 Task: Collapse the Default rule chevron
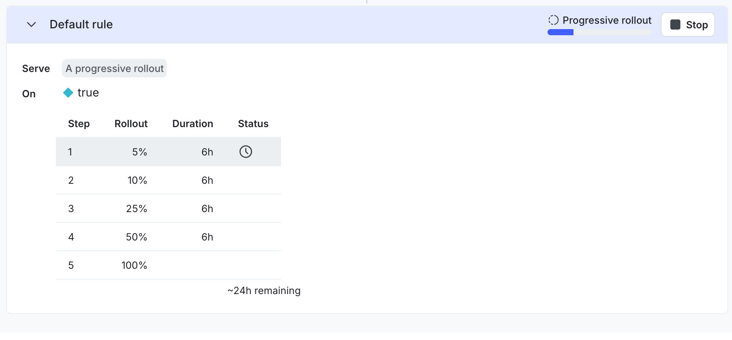click(x=31, y=25)
